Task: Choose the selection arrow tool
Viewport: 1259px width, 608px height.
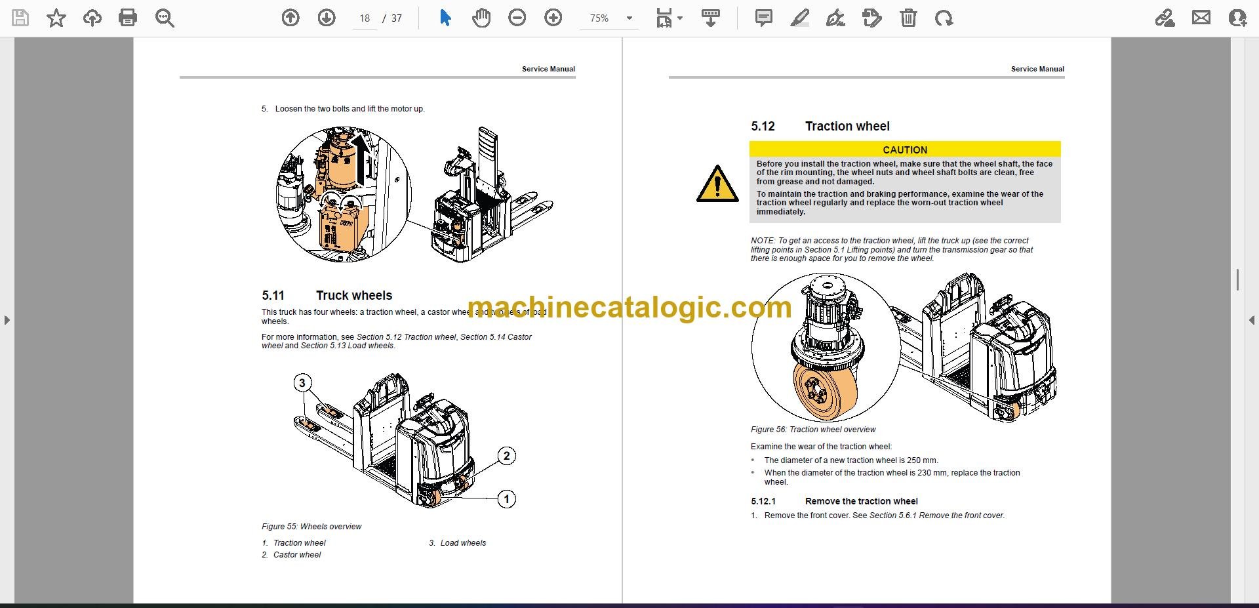Action: [446, 18]
